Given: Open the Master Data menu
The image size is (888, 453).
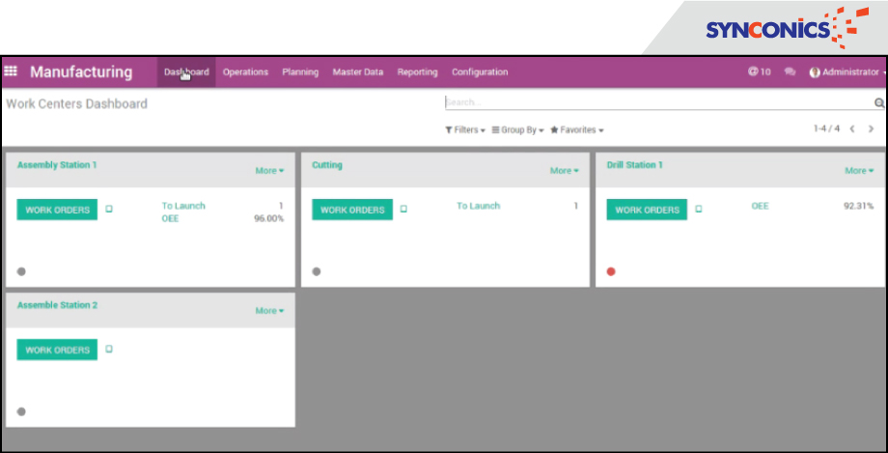Looking at the screenshot, I should [358, 72].
